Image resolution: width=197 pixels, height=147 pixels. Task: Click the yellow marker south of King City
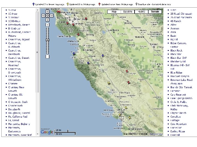pos(109,83)
